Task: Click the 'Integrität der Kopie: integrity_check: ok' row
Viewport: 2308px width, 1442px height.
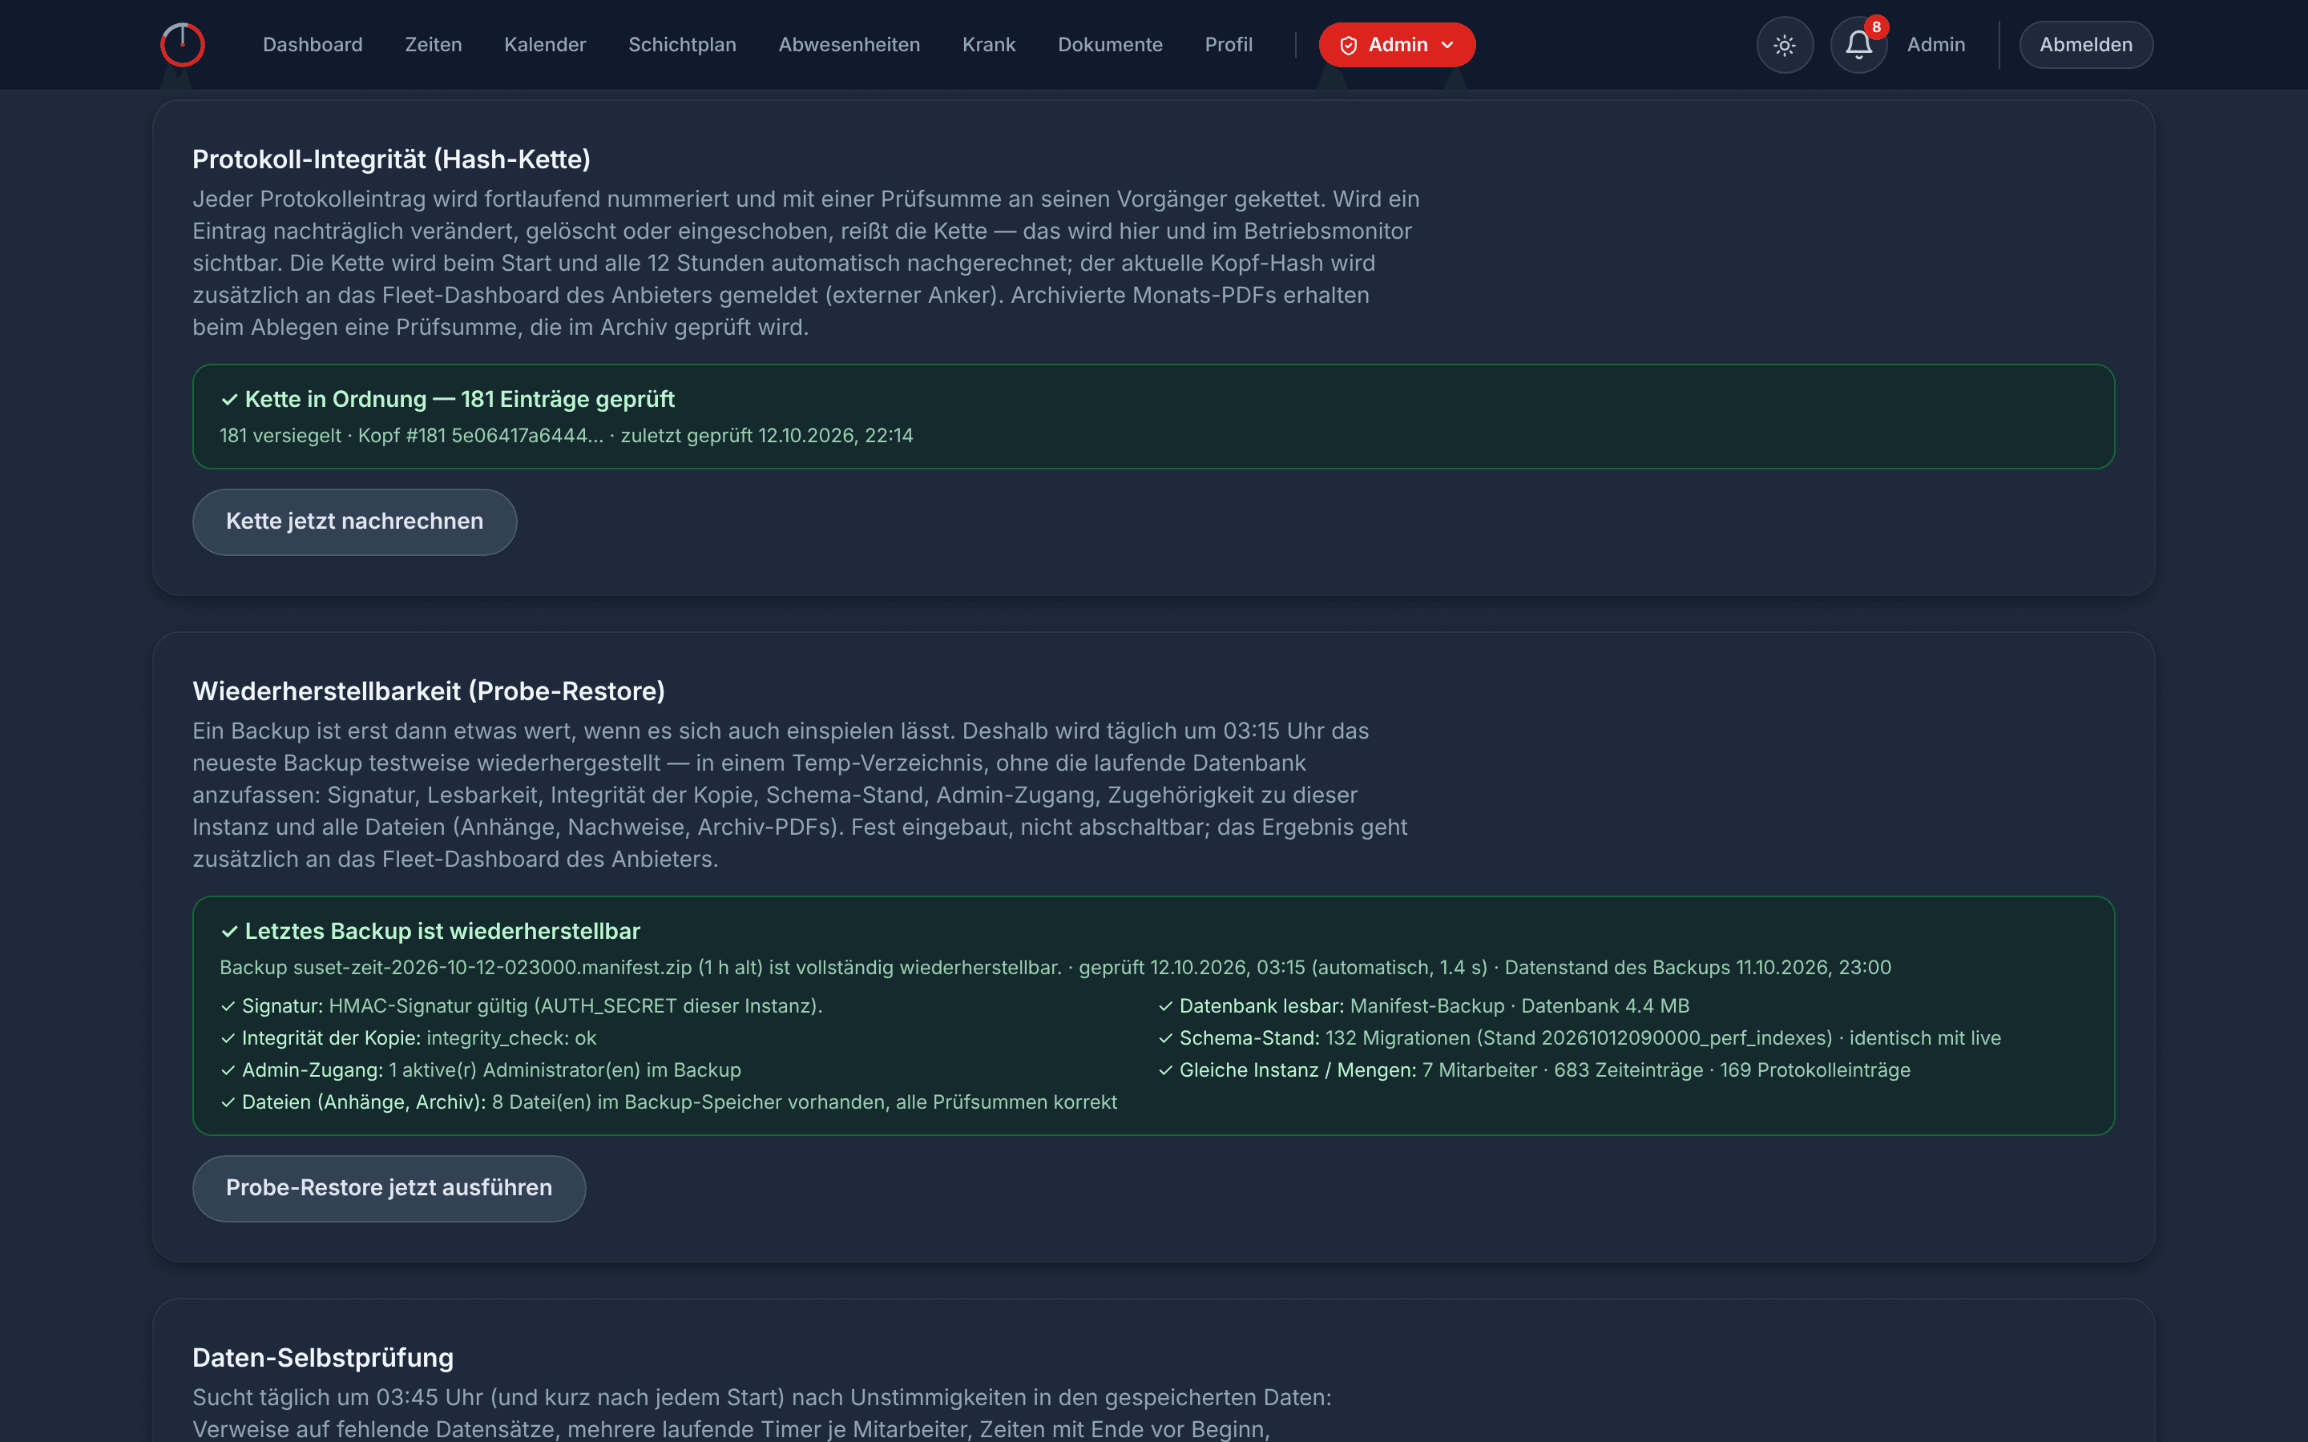Action: [x=408, y=1038]
